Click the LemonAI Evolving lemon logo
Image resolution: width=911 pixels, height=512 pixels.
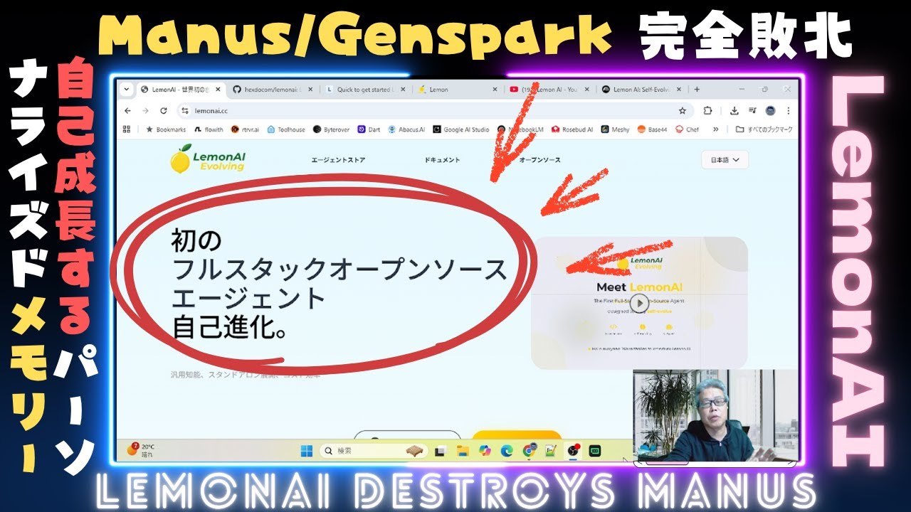[x=208, y=159]
